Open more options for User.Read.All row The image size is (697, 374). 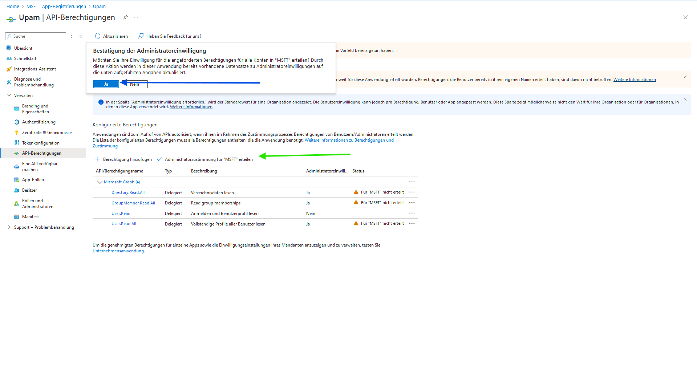coord(412,224)
